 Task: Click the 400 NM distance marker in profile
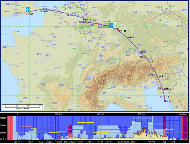[x=100, y=114]
